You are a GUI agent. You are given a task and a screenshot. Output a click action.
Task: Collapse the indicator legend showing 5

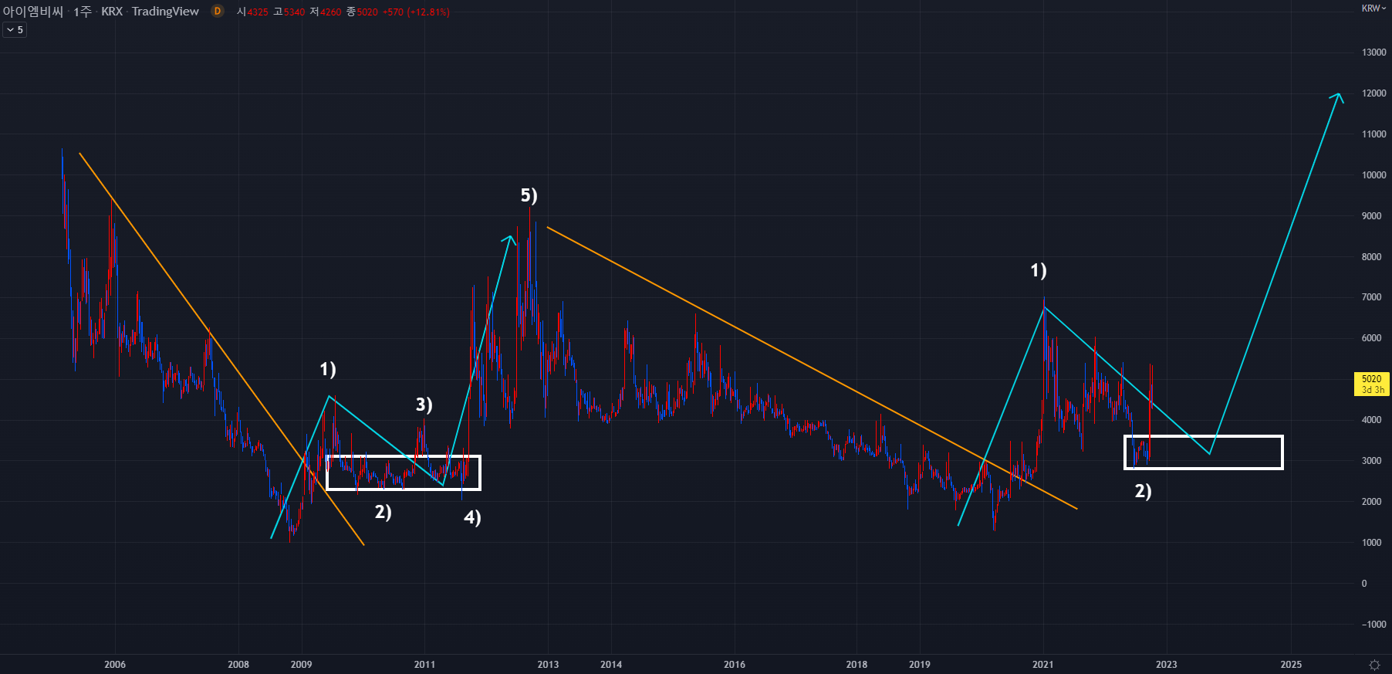[x=15, y=30]
